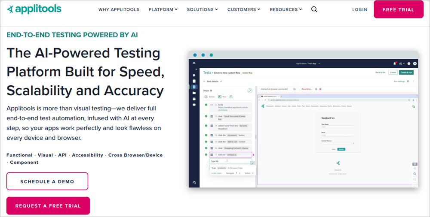Click the Schedule a Demo button
This screenshot has height=217, width=430.
(x=47, y=181)
